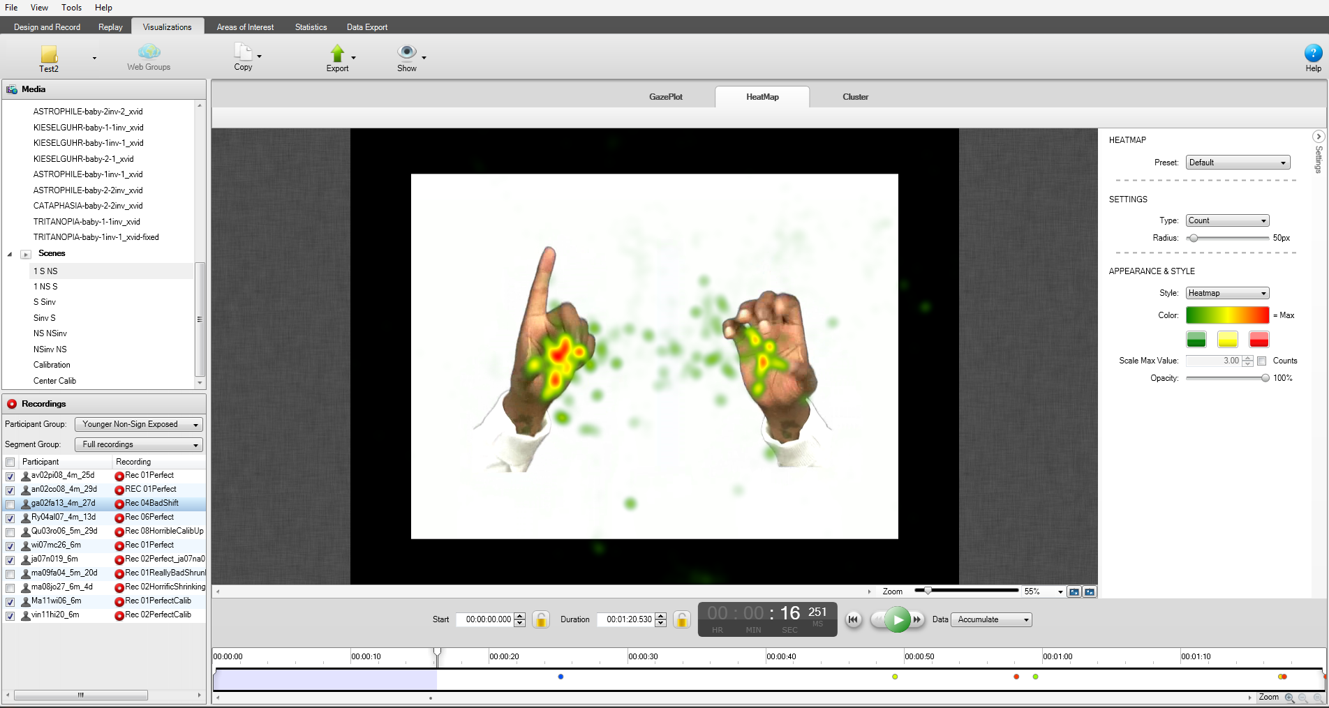This screenshot has height=708, width=1329.
Task: Switch to the Areas of Interest tab
Action: [245, 27]
